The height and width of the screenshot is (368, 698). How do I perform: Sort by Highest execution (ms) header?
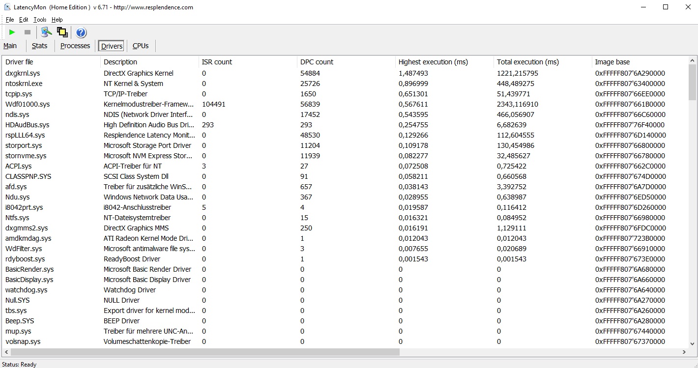(444, 62)
